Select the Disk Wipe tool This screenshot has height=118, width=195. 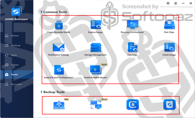169,25
